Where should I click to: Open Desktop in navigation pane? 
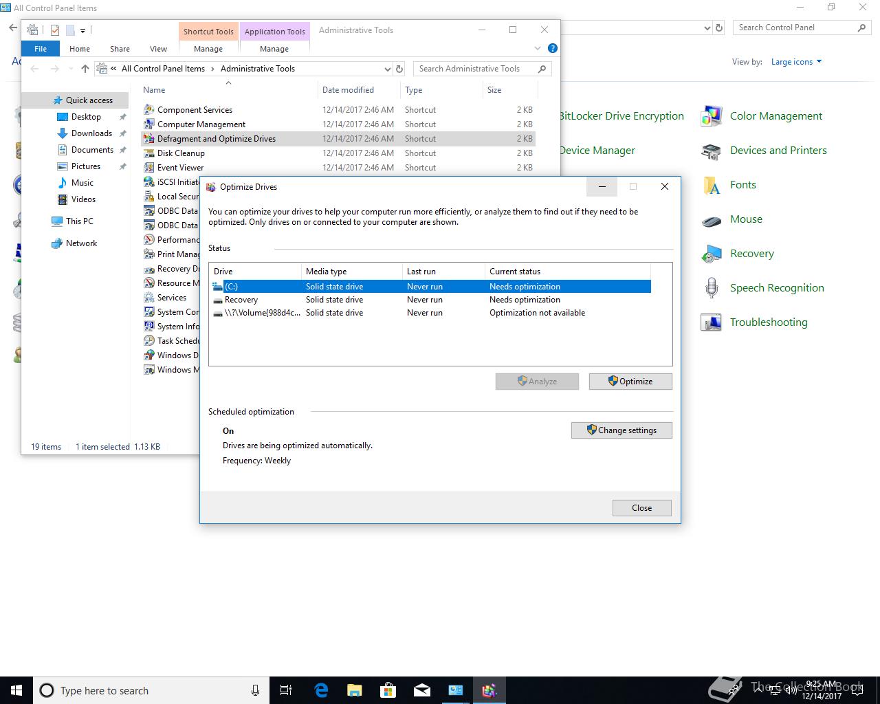tap(86, 117)
